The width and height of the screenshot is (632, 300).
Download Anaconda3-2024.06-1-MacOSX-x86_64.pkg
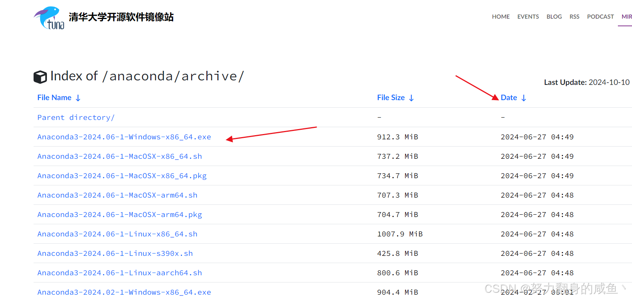tap(122, 176)
